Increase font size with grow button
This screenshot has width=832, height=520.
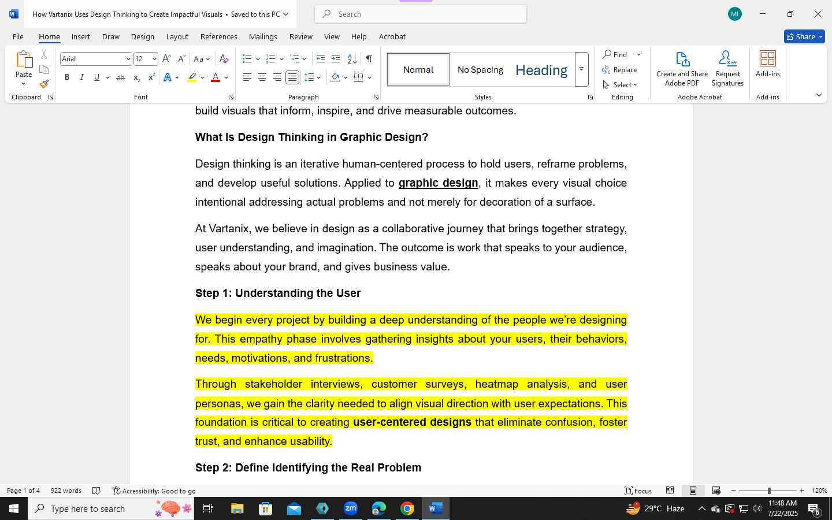tap(166, 59)
